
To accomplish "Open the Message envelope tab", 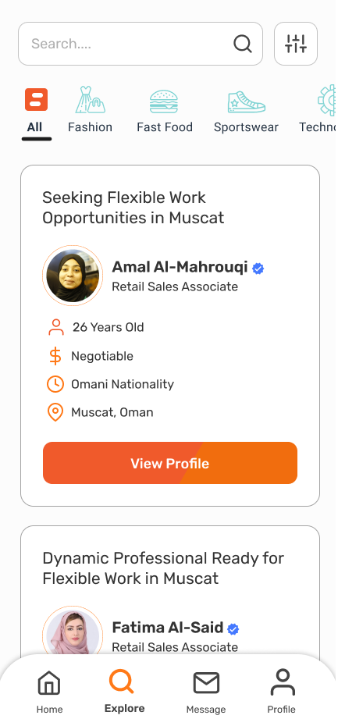I will tap(206, 692).
